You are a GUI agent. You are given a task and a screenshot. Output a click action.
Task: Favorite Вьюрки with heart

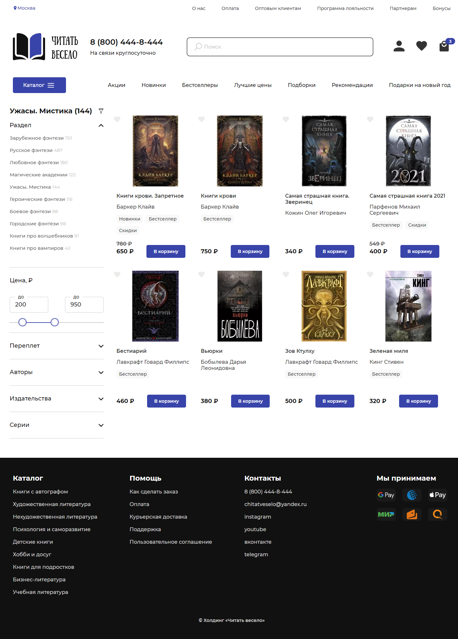pyautogui.click(x=201, y=275)
